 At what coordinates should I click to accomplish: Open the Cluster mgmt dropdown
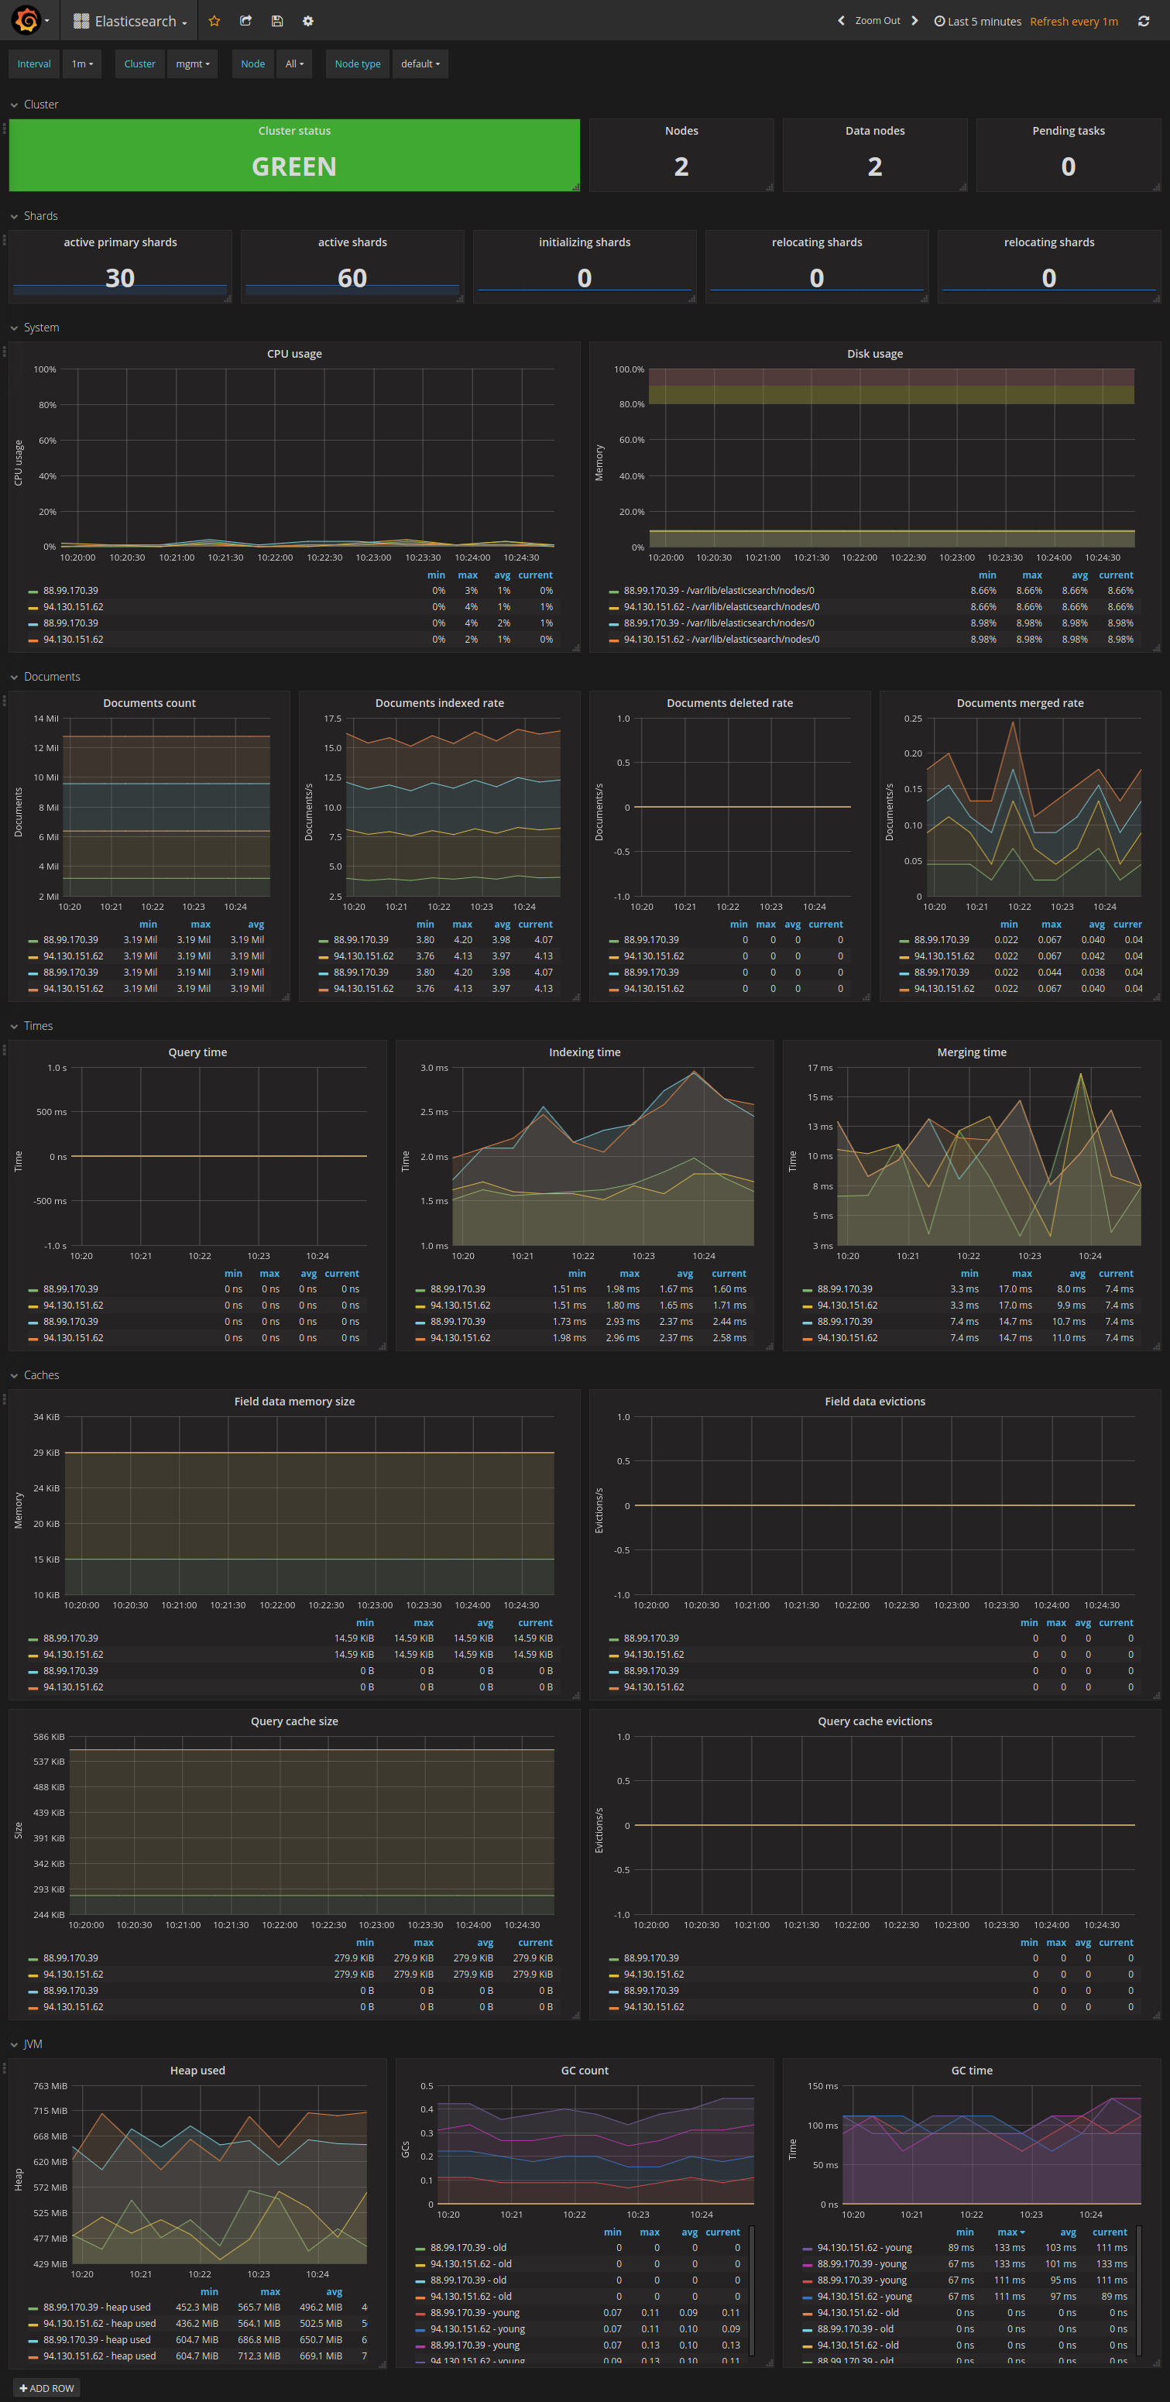(x=192, y=63)
